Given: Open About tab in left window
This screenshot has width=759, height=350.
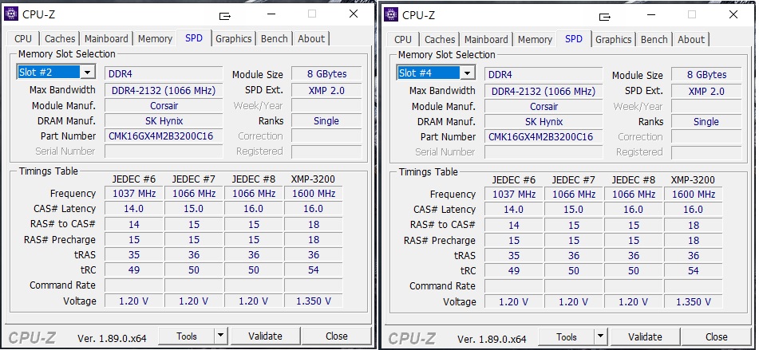Looking at the screenshot, I should point(311,39).
